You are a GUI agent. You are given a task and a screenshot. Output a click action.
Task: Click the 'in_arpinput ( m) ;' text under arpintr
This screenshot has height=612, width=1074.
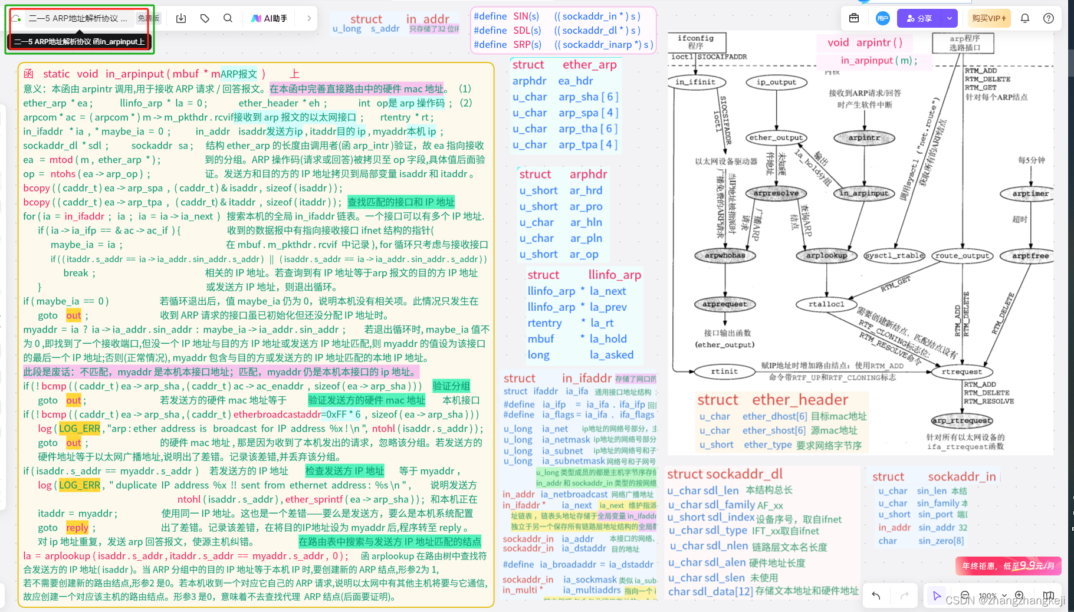click(879, 61)
